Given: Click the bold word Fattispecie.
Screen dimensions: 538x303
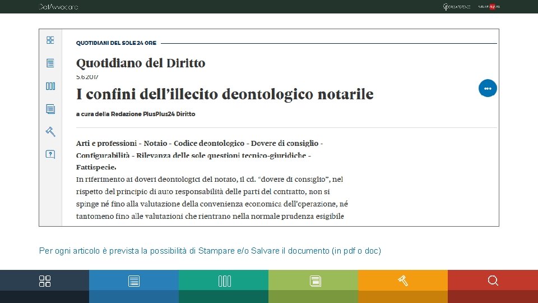Looking at the screenshot, I should pos(96,167).
